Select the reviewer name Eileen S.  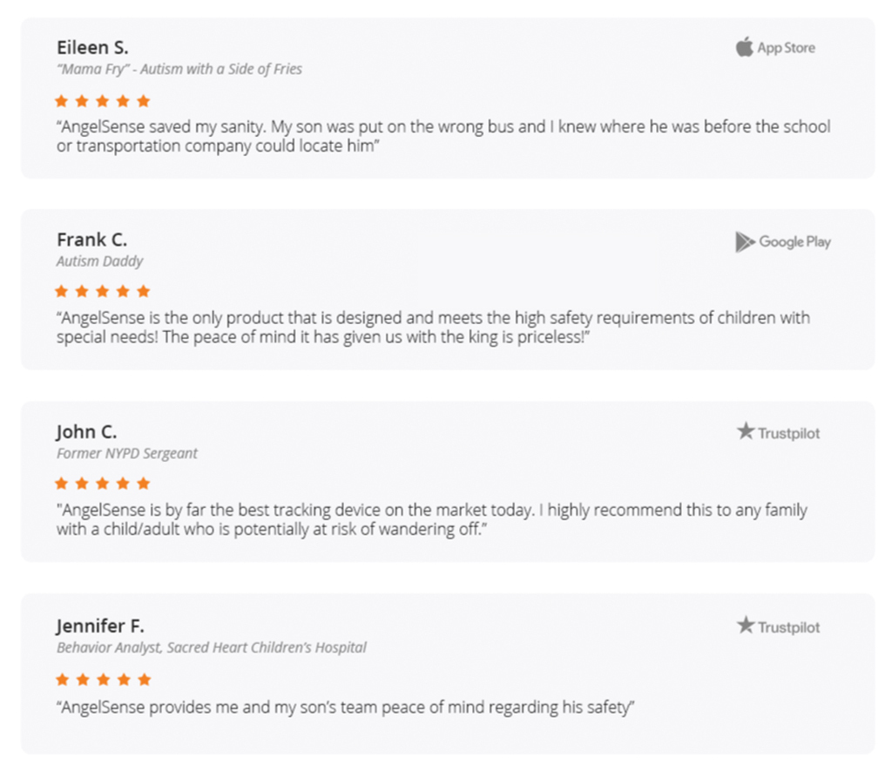click(92, 47)
